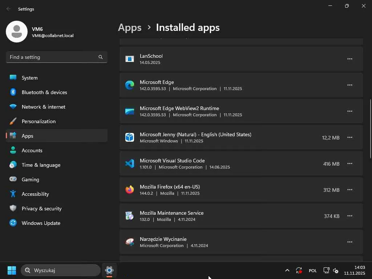Click the LanSchool app icon
The height and width of the screenshot is (279, 372).
coord(130,59)
